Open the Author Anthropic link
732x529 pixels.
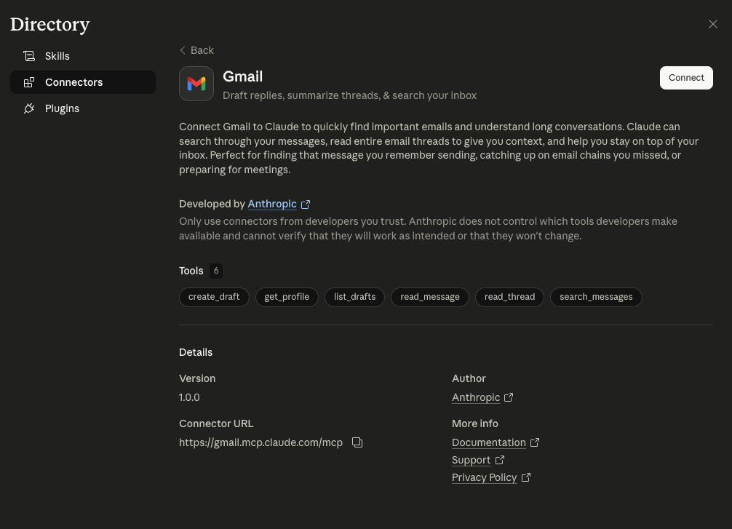(476, 397)
